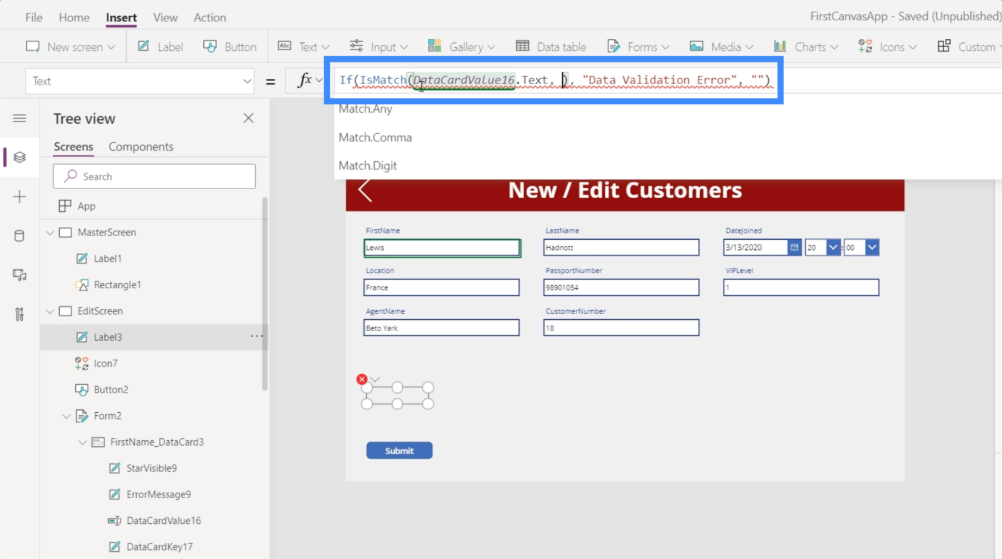Collapse the EditScreen node
The height and width of the screenshot is (559, 1002).
coord(50,311)
